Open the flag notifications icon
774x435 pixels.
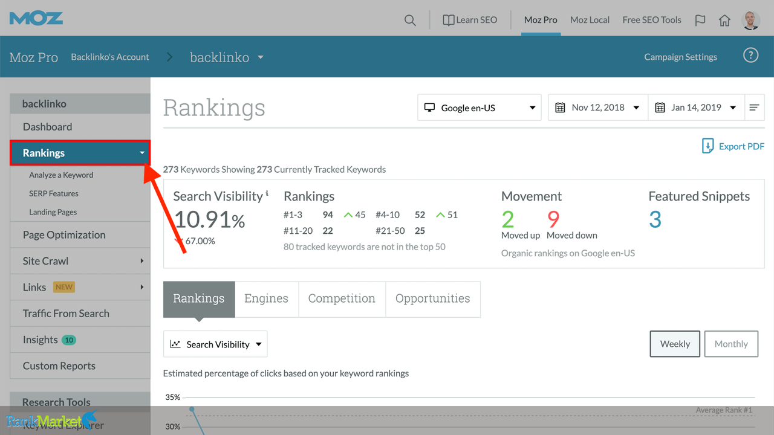(700, 20)
